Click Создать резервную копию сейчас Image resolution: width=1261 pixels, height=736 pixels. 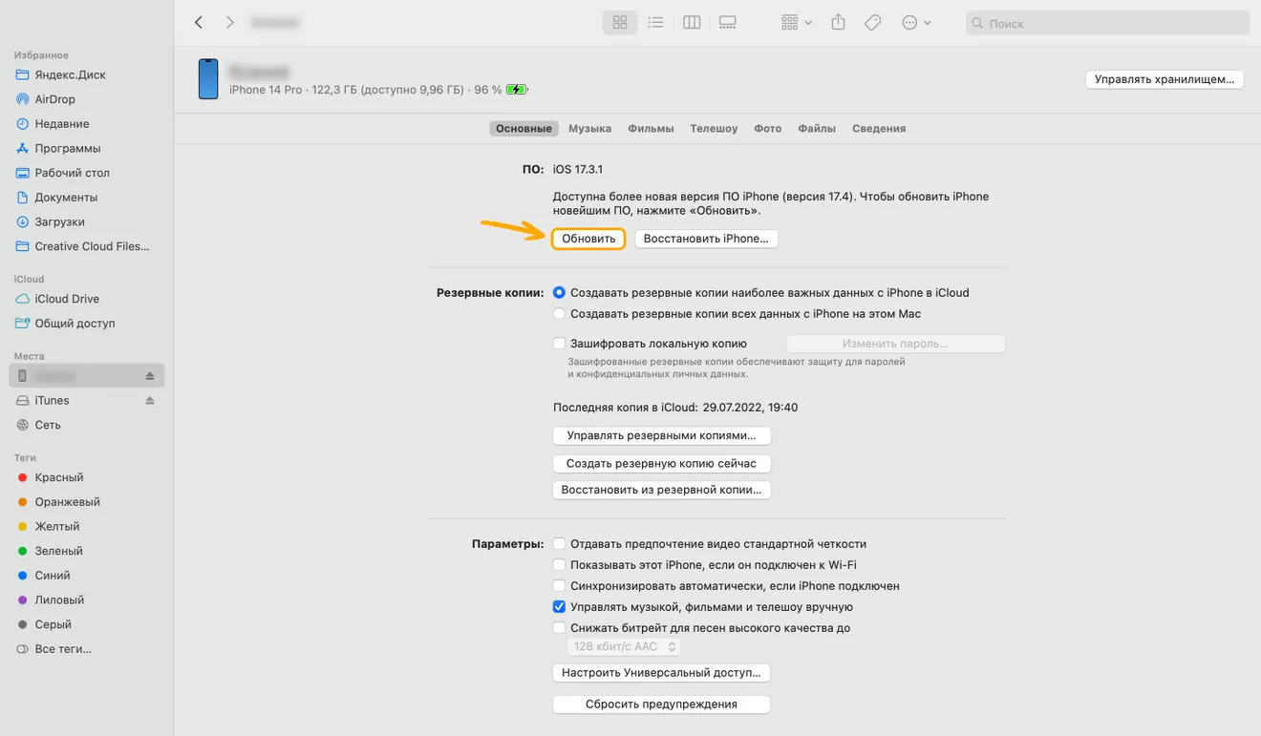coord(661,463)
